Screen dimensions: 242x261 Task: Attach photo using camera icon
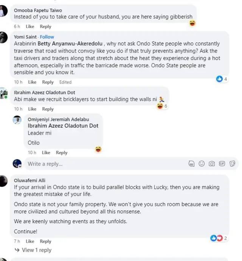point(212,164)
